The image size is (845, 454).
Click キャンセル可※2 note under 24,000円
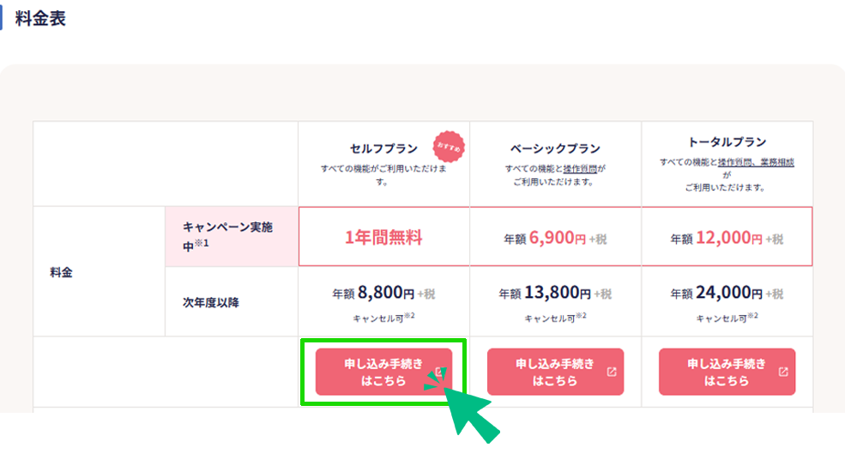click(x=727, y=318)
